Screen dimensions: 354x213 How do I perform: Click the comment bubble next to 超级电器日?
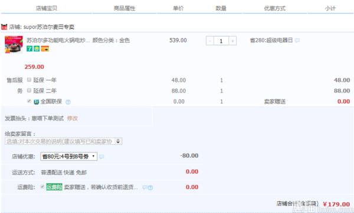pos(297,41)
